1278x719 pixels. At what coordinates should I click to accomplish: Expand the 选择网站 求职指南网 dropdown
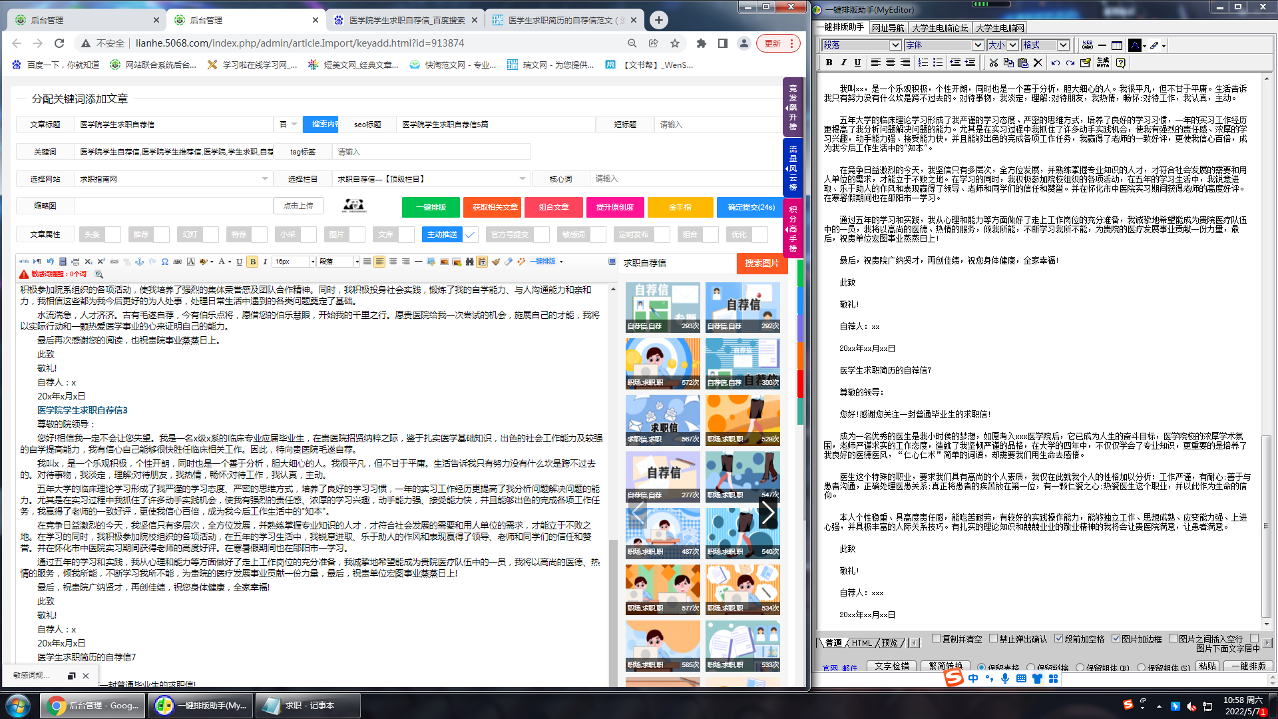point(264,179)
